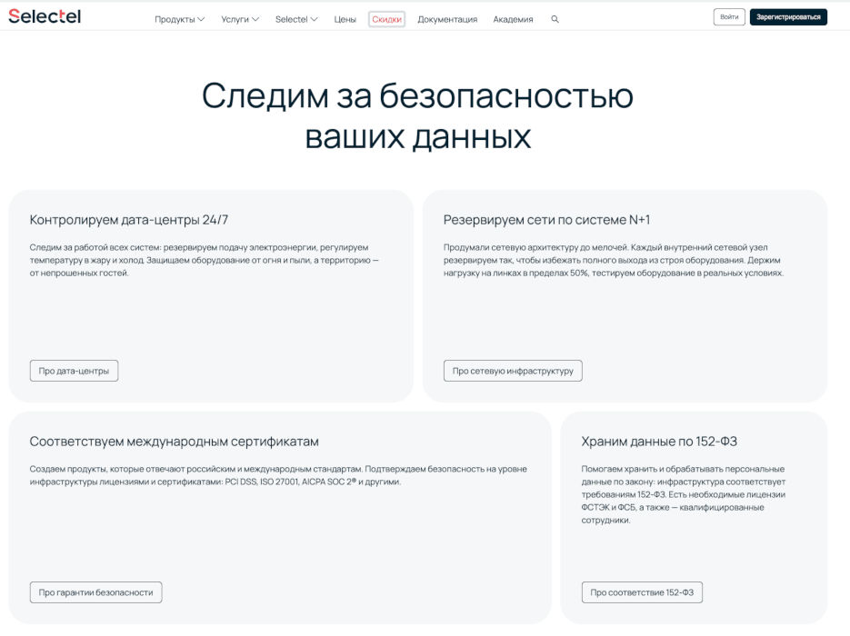Click heading Храним данные по 152-ФЗ

pos(659,441)
